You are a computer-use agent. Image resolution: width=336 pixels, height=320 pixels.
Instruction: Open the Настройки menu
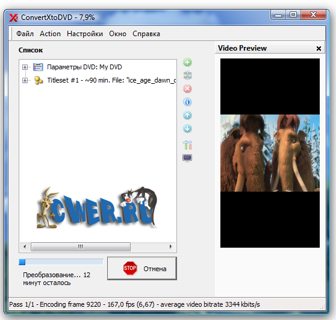click(85, 34)
